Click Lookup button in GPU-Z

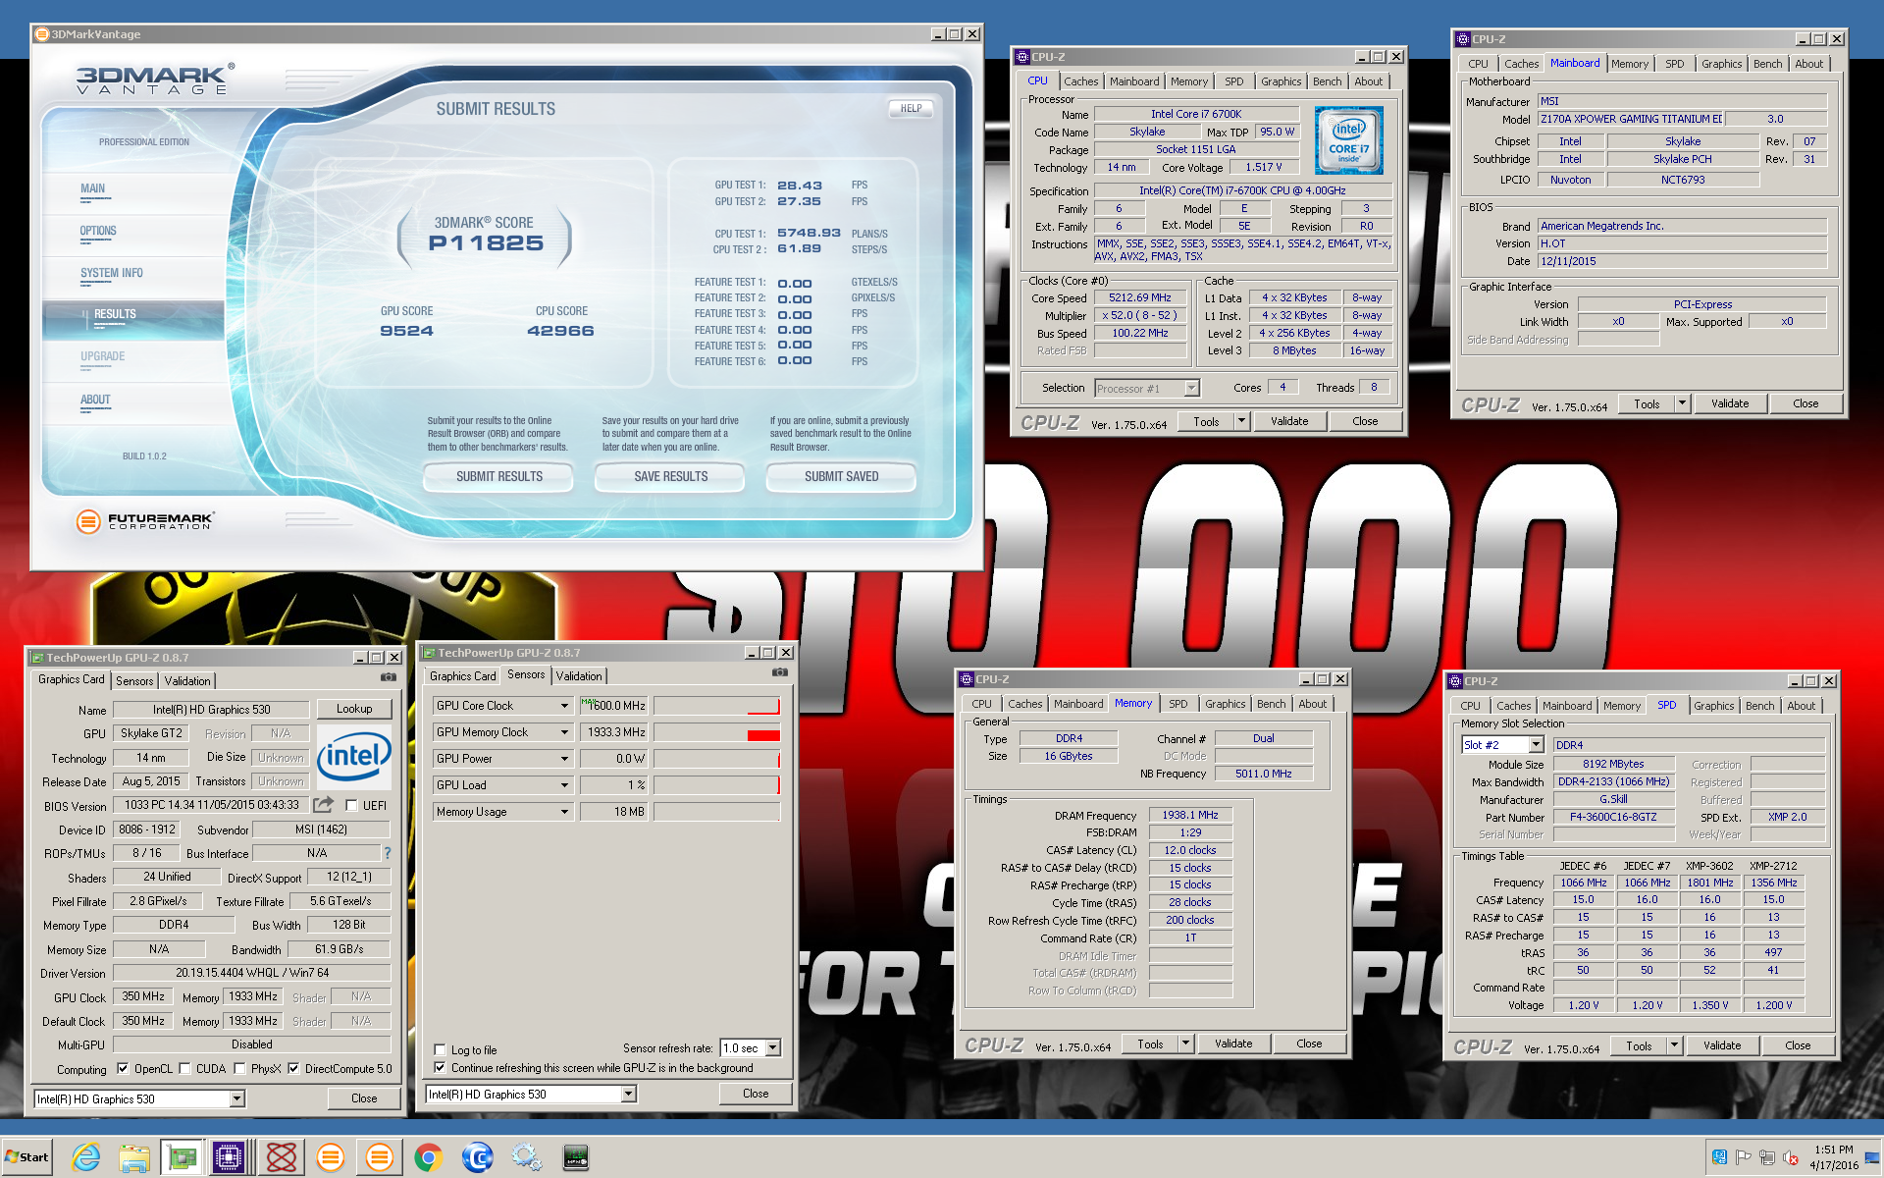[354, 709]
